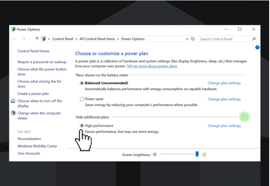270x186 pixels.
Task: Open Choose what closing the lid does
Action: point(39,84)
